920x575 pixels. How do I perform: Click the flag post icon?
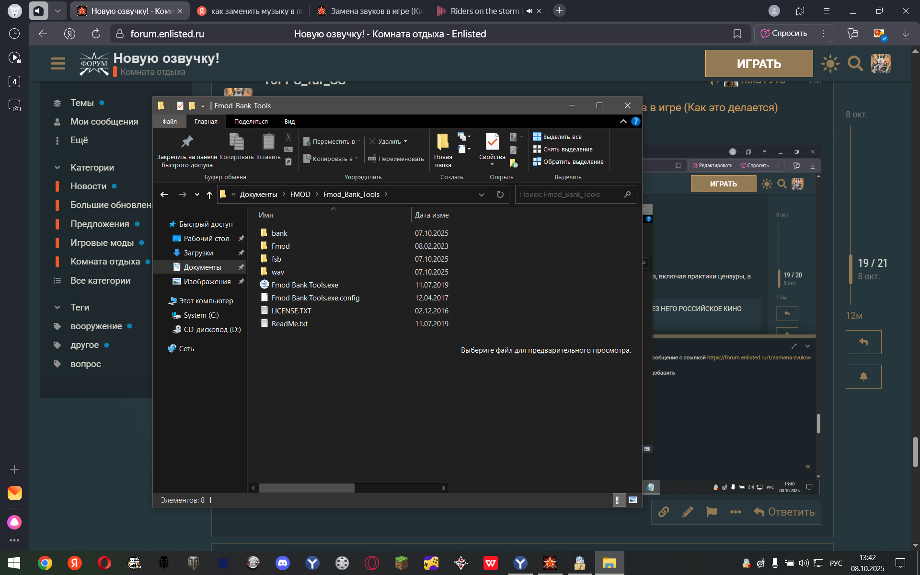tap(712, 512)
